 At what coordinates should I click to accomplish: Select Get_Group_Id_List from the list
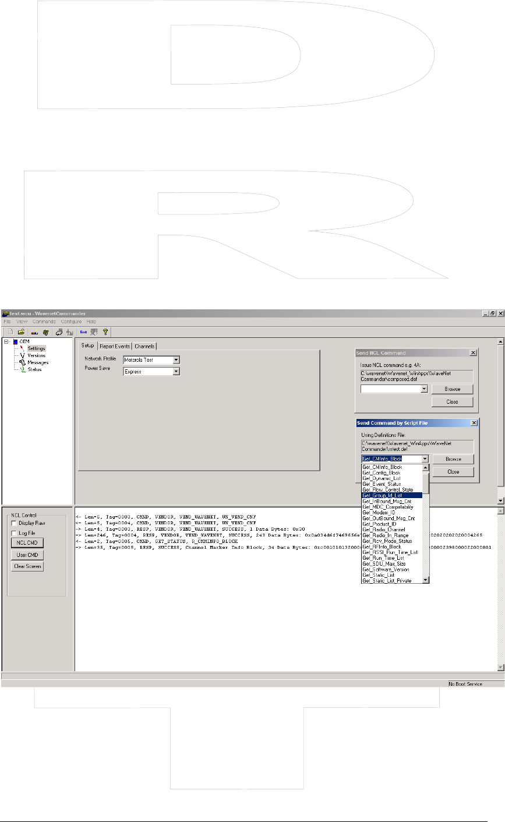[x=391, y=495]
